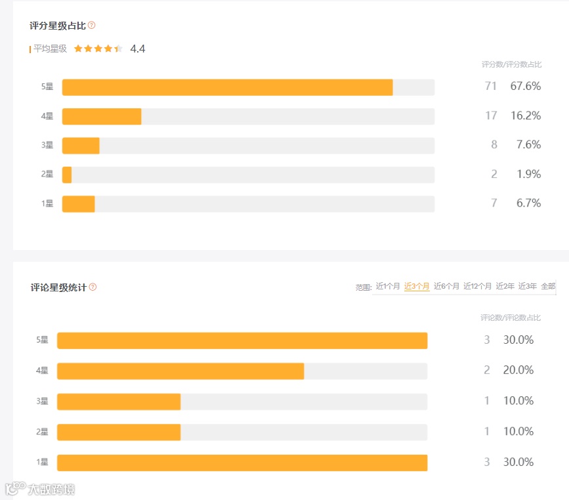This screenshot has height=500, width=569.
Task: Select the 近6个月 filter option
Action: pos(446,287)
